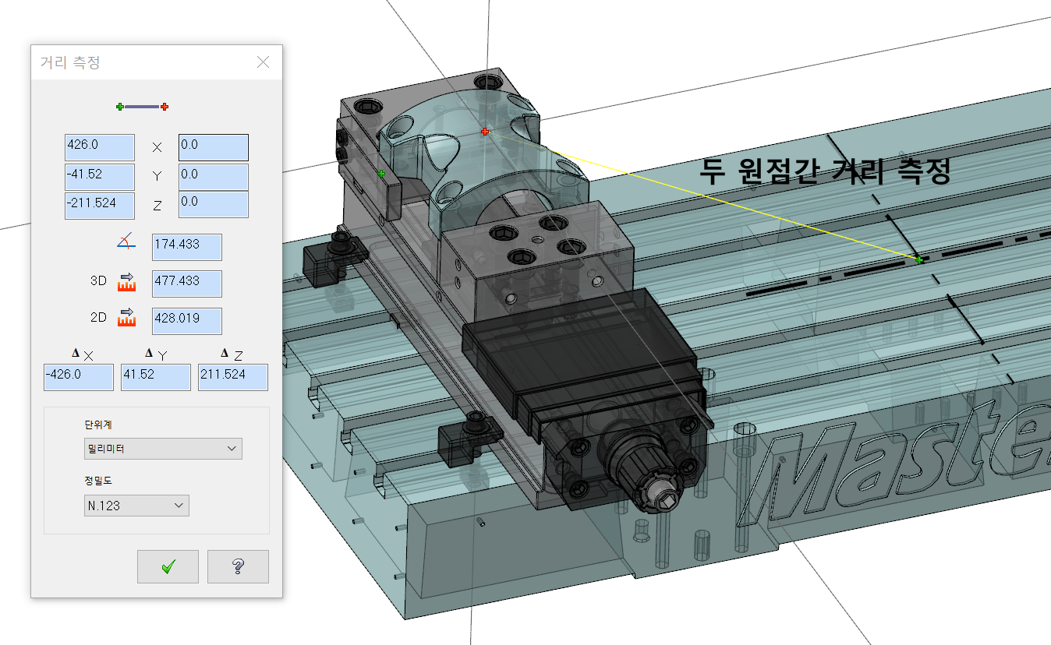
Task: Click the 2D label text
Action: (98, 317)
